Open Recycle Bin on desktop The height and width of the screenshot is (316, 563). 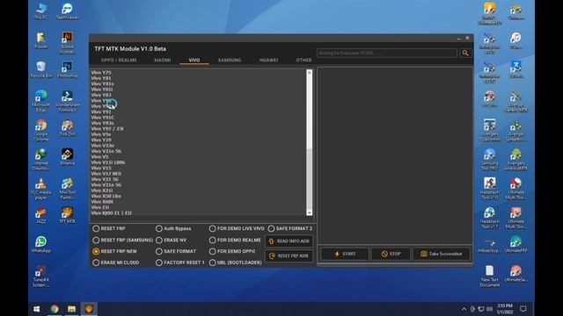coord(41,69)
